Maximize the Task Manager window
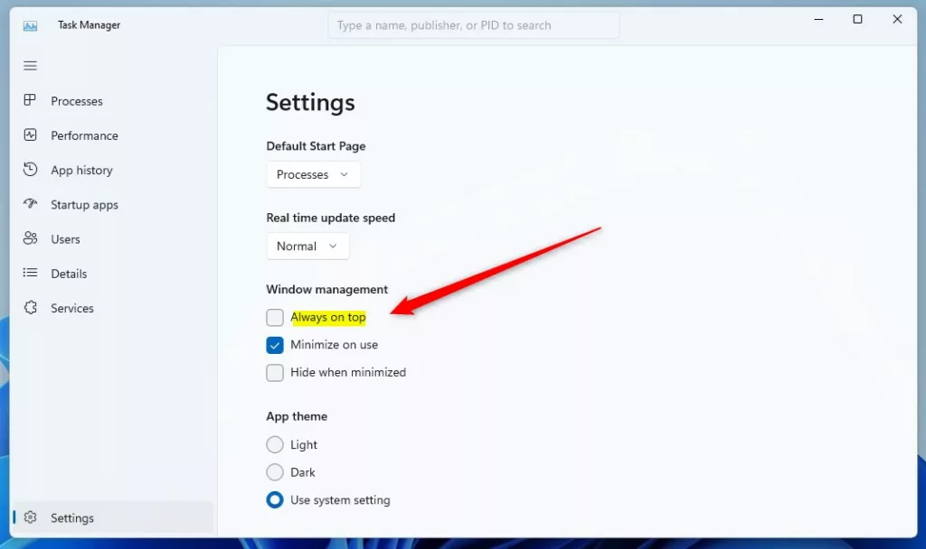The width and height of the screenshot is (926, 549). click(857, 20)
